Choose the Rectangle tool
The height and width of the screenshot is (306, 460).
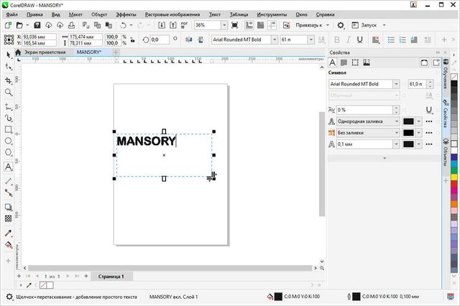tap(9, 129)
